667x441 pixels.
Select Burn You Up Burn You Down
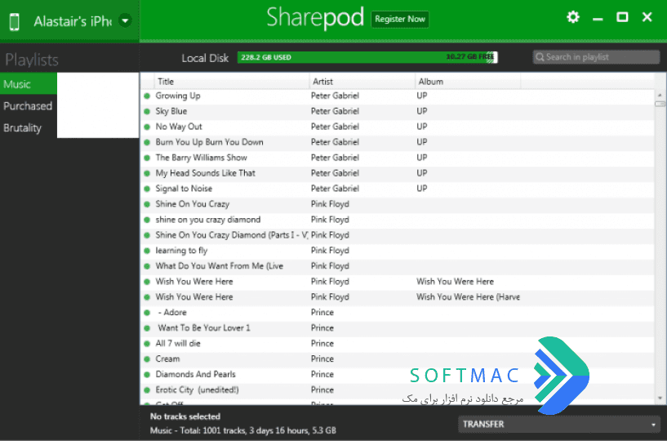(209, 142)
